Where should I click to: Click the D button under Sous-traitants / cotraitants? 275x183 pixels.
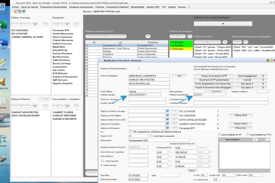[67, 106]
